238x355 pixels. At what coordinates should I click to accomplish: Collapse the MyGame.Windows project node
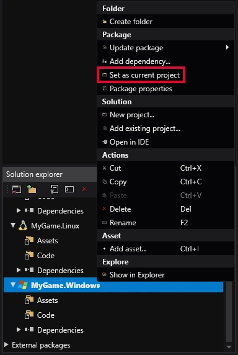14,285
